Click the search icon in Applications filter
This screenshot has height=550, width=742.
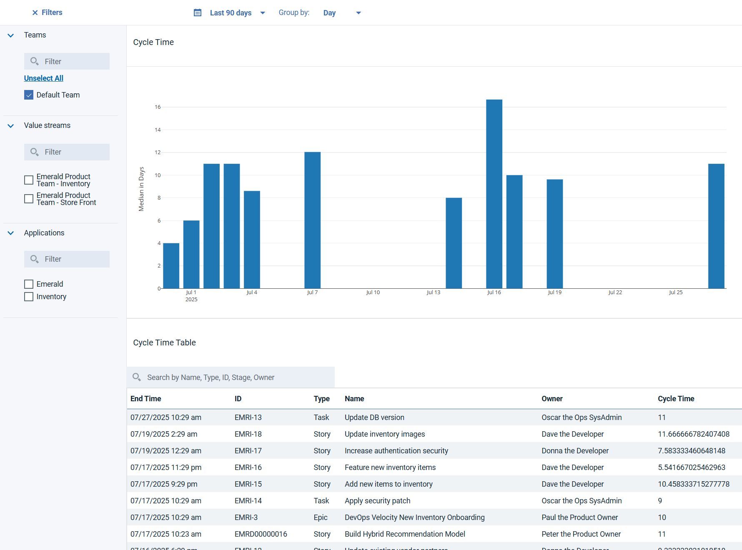pyautogui.click(x=35, y=259)
